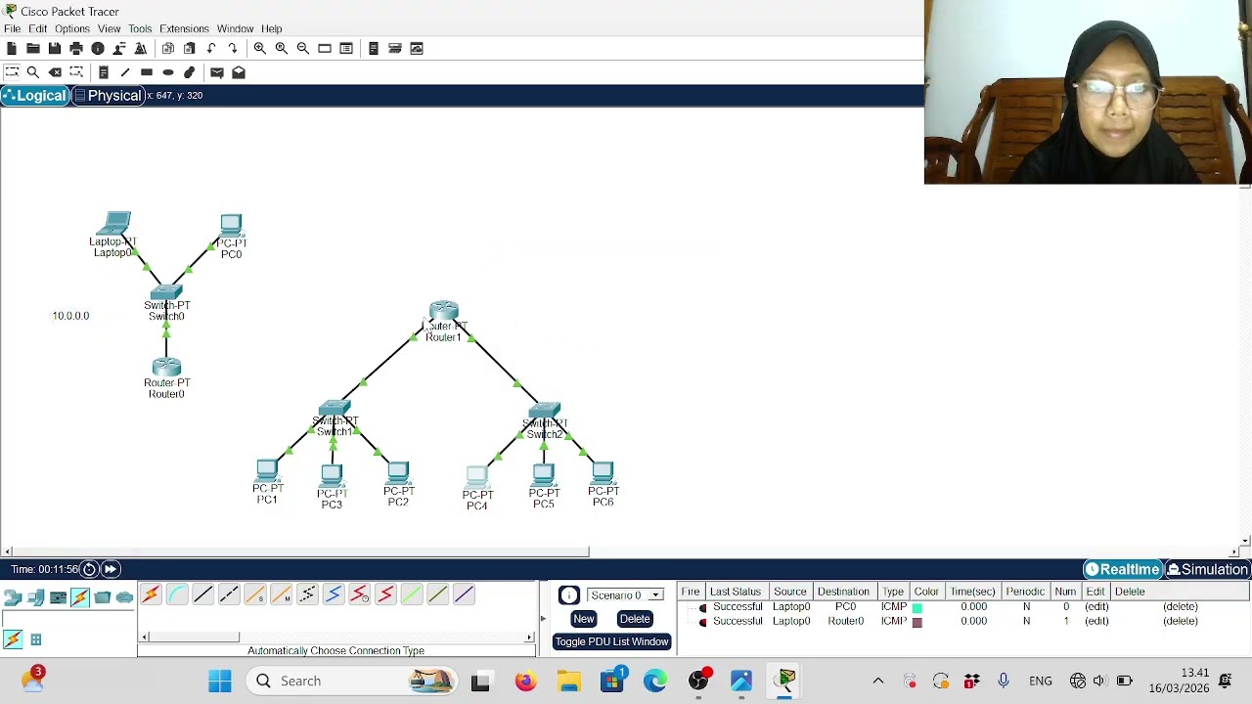Switch to Simulation mode
The width and height of the screenshot is (1252, 704).
coord(1207,569)
